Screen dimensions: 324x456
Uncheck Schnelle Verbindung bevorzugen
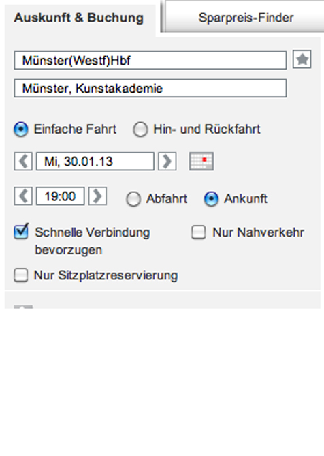tap(21, 232)
